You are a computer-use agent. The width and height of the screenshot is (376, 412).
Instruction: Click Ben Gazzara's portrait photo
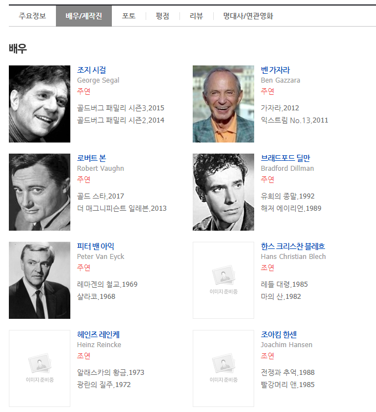point(223,104)
